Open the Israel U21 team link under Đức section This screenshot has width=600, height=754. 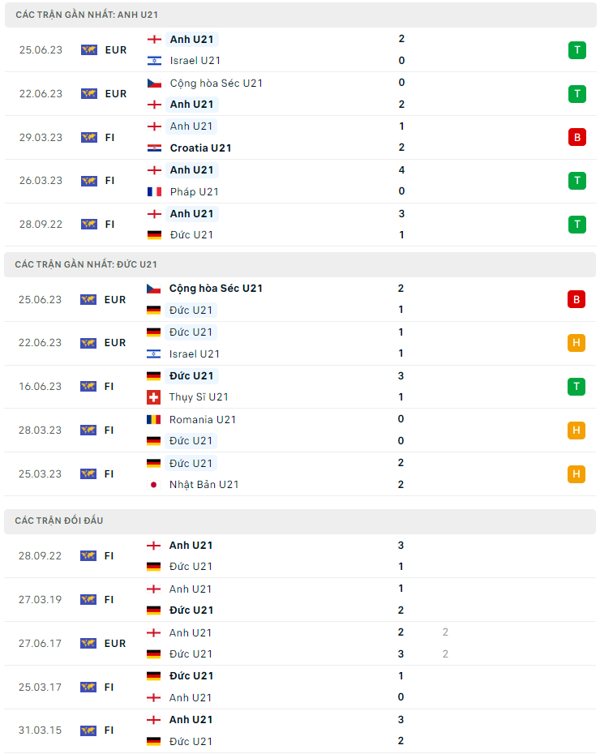(195, 353)
